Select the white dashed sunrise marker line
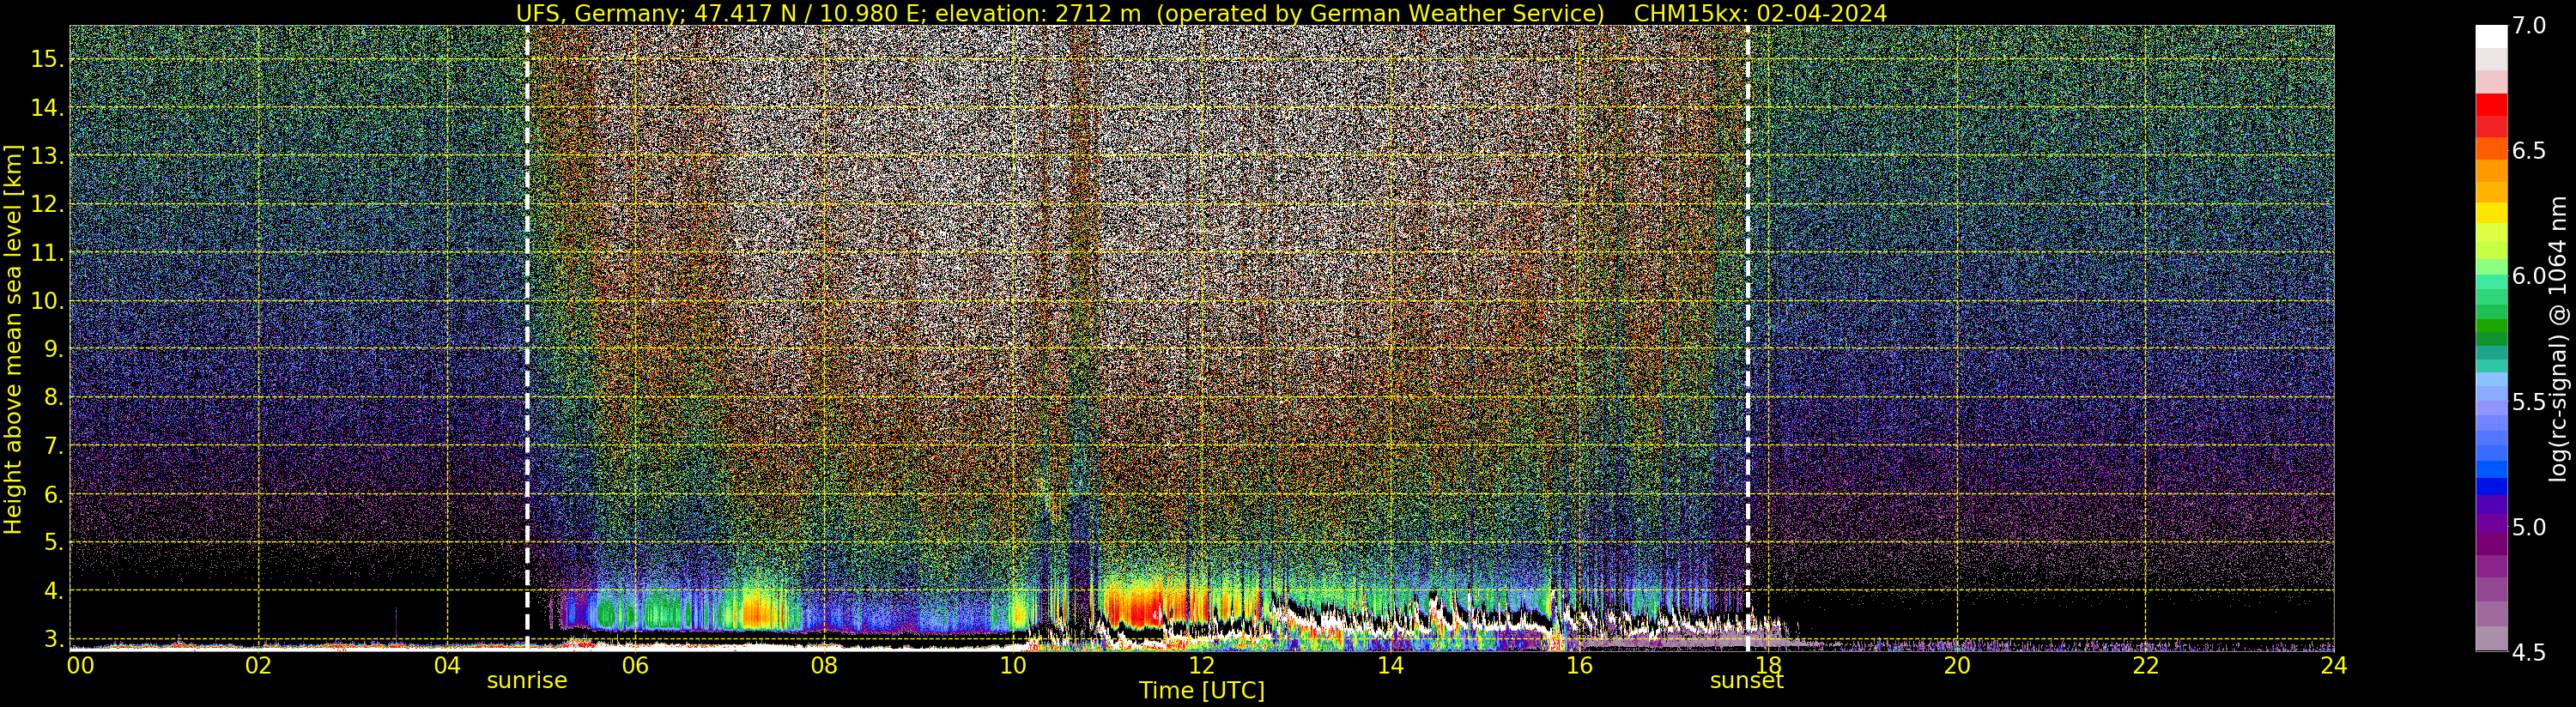The height and width of the screenshot is (707, 2576). pos(527,337)
